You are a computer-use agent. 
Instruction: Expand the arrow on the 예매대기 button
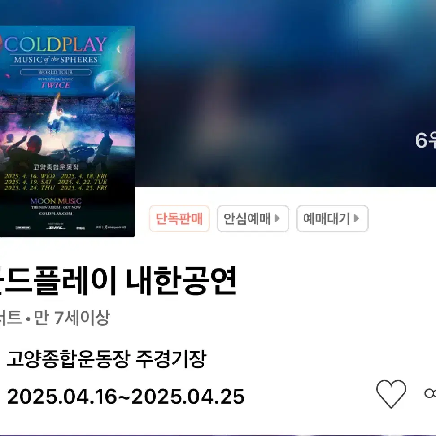357,218
